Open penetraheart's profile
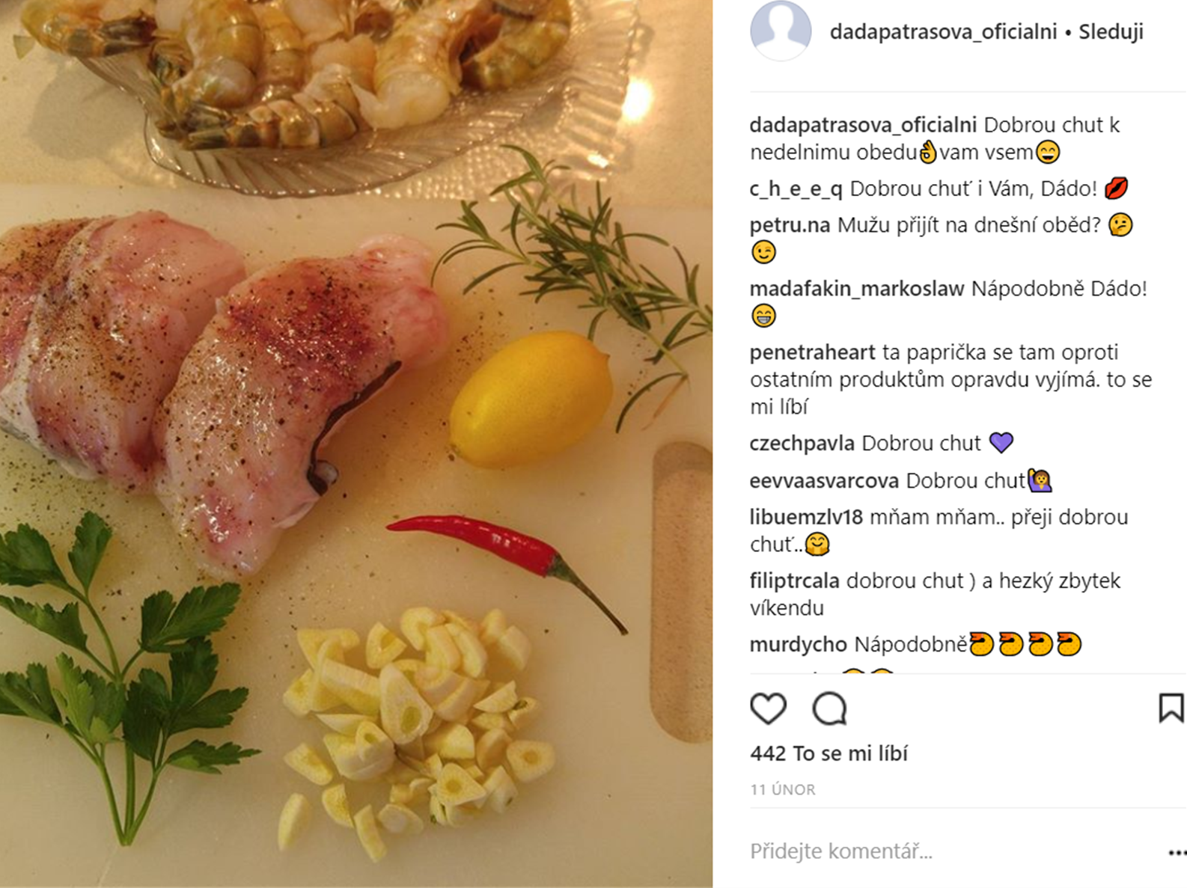This screenshot has height=888, width=1187. click(812, 352)
